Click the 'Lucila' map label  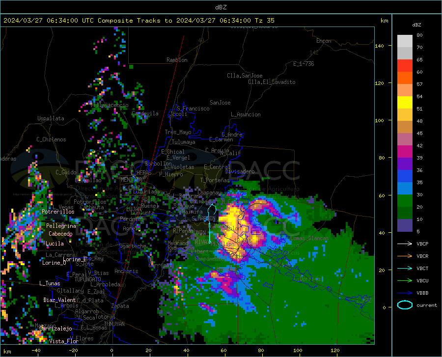(55, 244)
